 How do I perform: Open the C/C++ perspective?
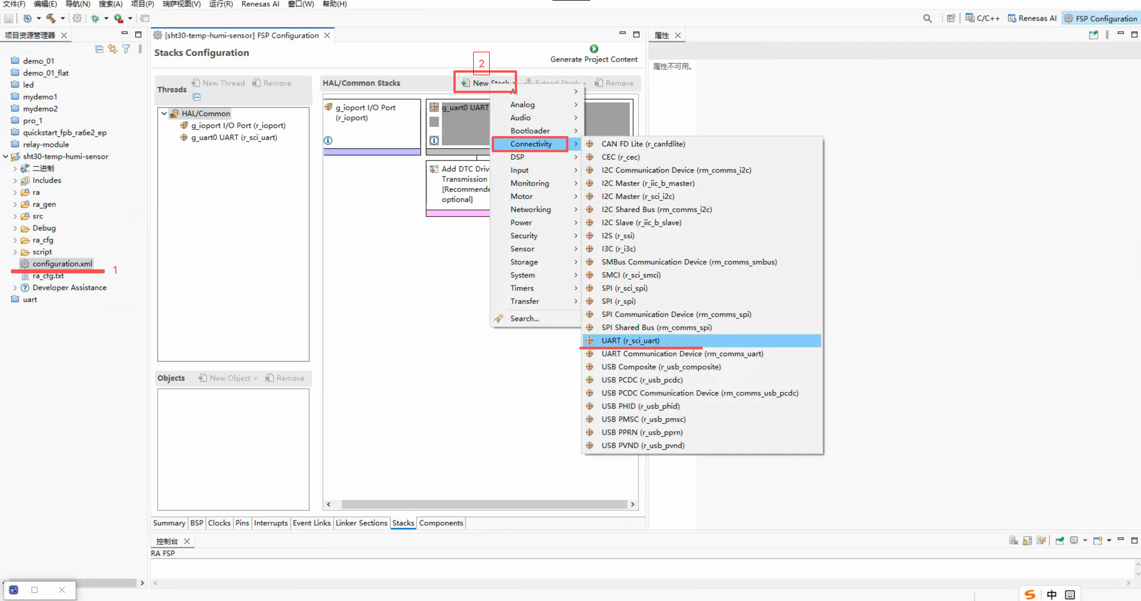(x=982, y=18)
